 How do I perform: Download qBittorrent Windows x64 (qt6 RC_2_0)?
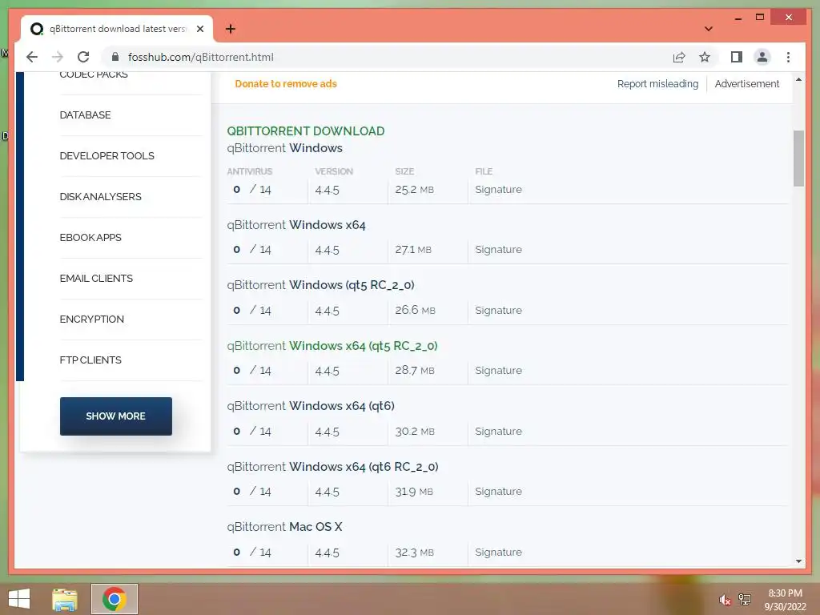pos(332,467)
